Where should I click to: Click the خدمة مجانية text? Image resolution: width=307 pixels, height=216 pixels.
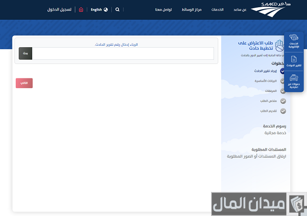[x=275, y=133]
